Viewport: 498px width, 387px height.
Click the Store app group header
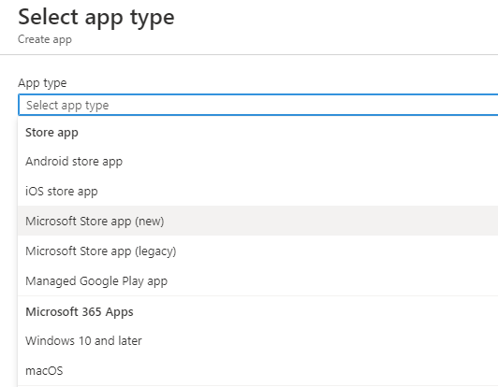(51, 133)
